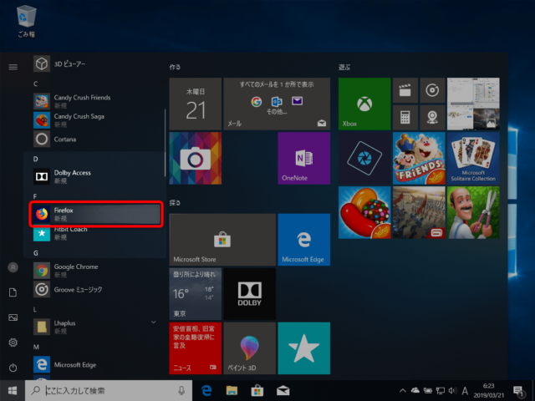Open the Action Center notifications icon
535x401 pixels.
[x=518, y=391]
